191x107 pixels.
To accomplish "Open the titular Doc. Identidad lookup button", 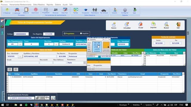I will pos(20,56).
